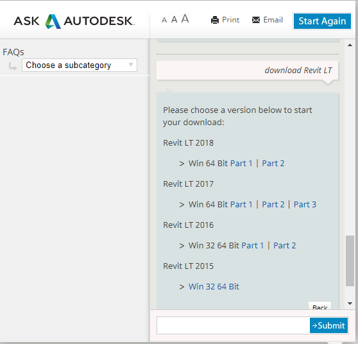Click the Start Again button
This screenshot has height=344, width=358.
[x=322, y=21]
